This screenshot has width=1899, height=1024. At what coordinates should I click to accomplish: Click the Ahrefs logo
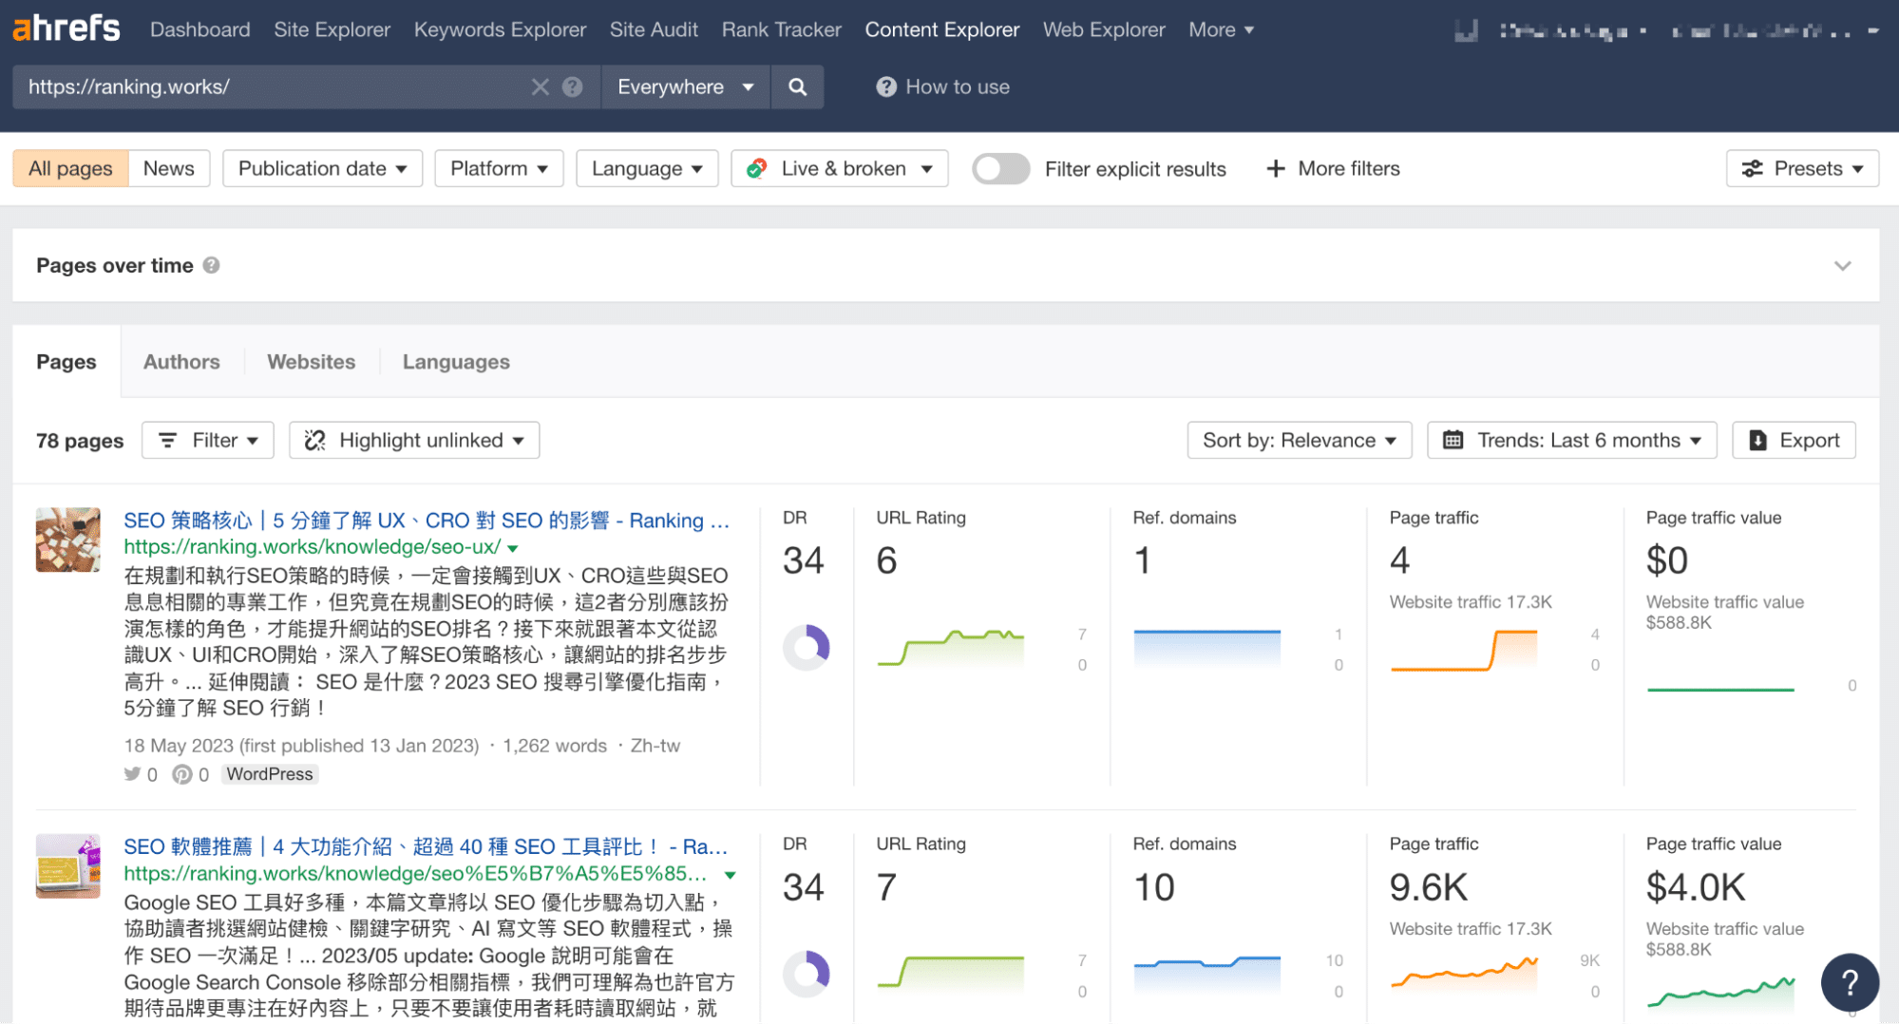click(x=66, y=28)
